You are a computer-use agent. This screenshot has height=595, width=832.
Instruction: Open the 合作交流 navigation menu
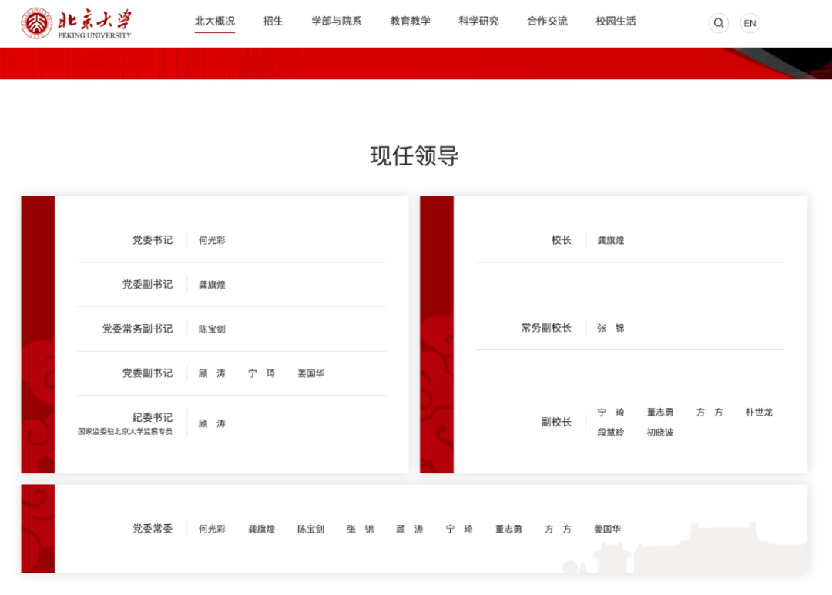[546, 21]
